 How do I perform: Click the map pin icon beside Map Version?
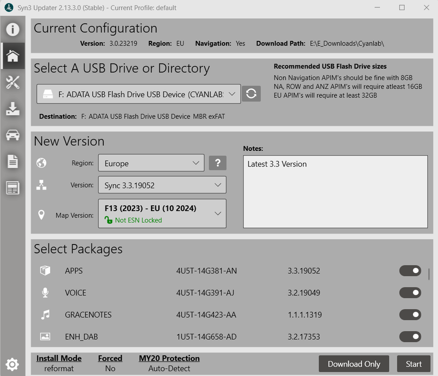click(x=41, y=215)
